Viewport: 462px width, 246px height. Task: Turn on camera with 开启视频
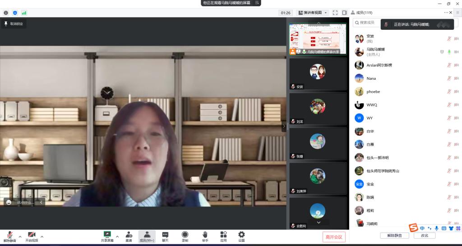coord(32,237)
